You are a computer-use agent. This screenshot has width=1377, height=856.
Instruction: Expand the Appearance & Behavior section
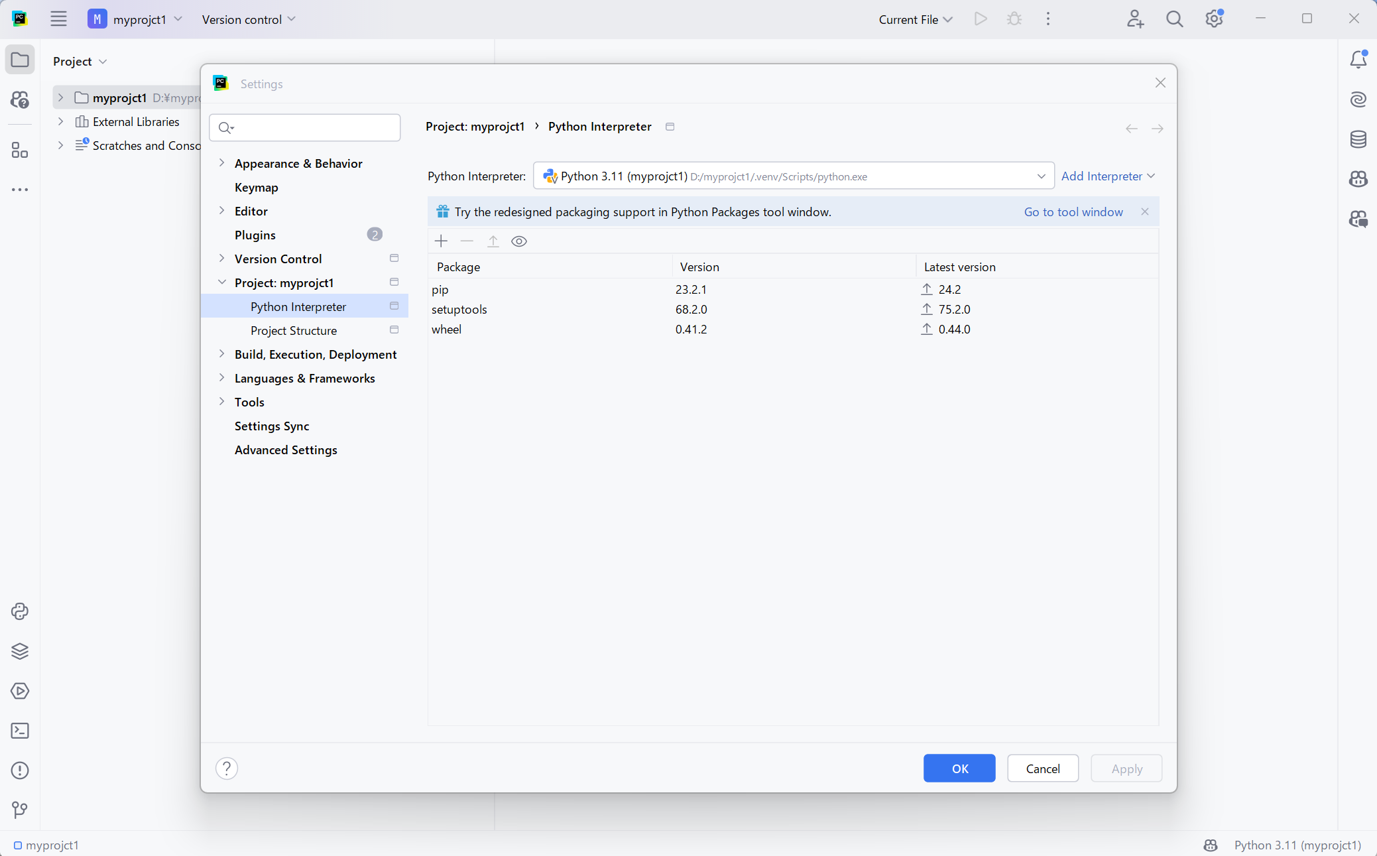pyautogui.click(x=222, y=163)
